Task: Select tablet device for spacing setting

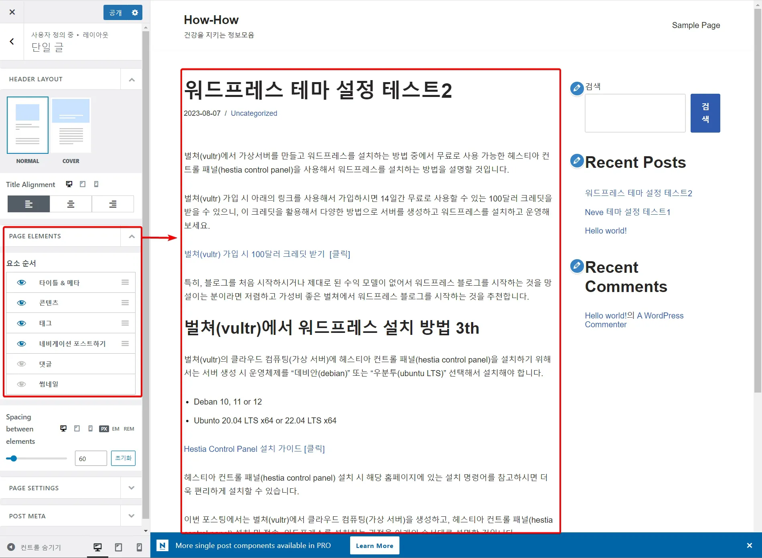Action: (77, 429)
